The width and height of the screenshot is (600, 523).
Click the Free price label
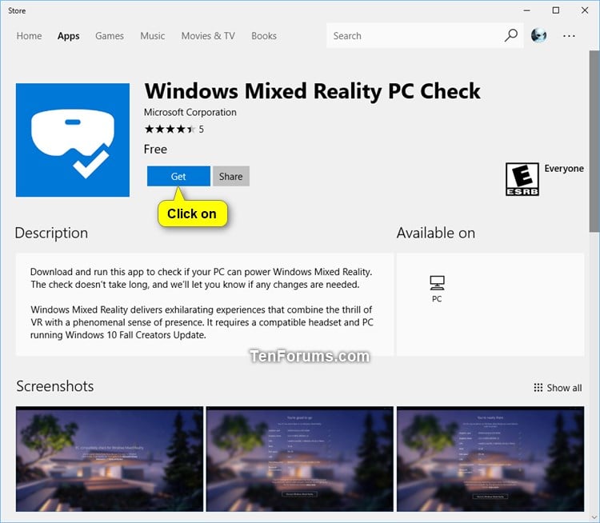point(155,150)
